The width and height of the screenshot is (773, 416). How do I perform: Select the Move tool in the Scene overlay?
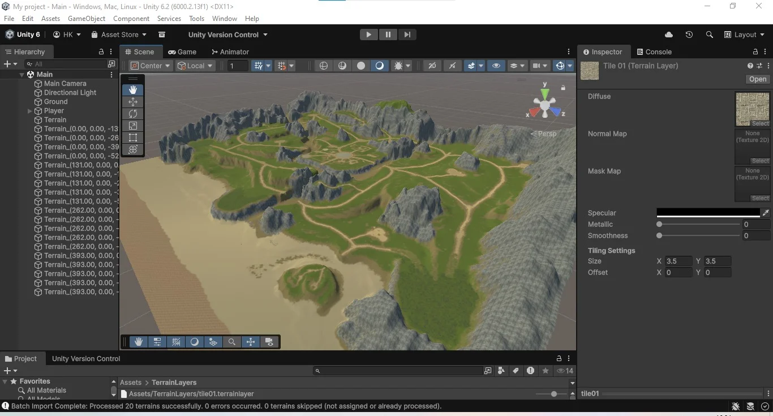pyautogui.click(x=133, y=102)
